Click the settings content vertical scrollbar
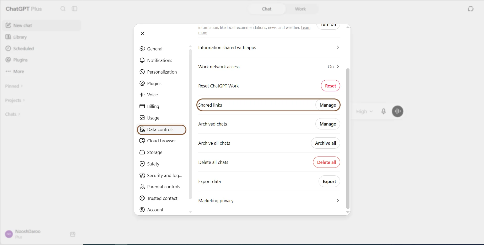Image resolution: width=484 pixels, height=245 pixels. click(x=348, y=138)
